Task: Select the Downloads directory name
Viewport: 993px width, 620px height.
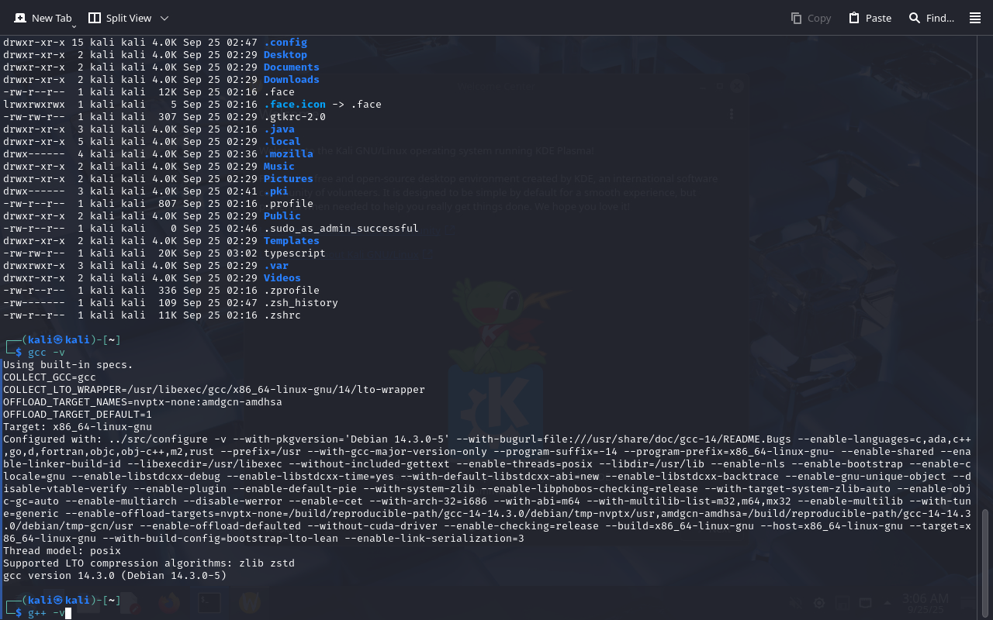Action: tap(291, 80)
